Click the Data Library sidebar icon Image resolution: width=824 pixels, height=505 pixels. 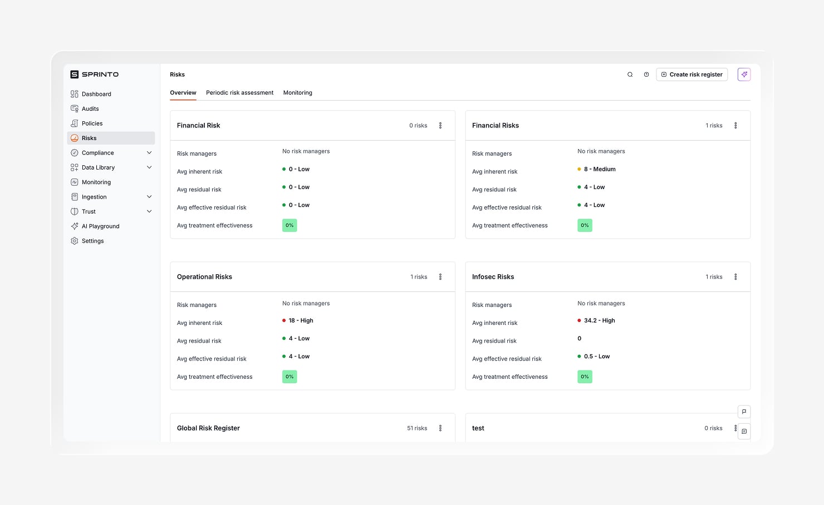coord(75,167)
